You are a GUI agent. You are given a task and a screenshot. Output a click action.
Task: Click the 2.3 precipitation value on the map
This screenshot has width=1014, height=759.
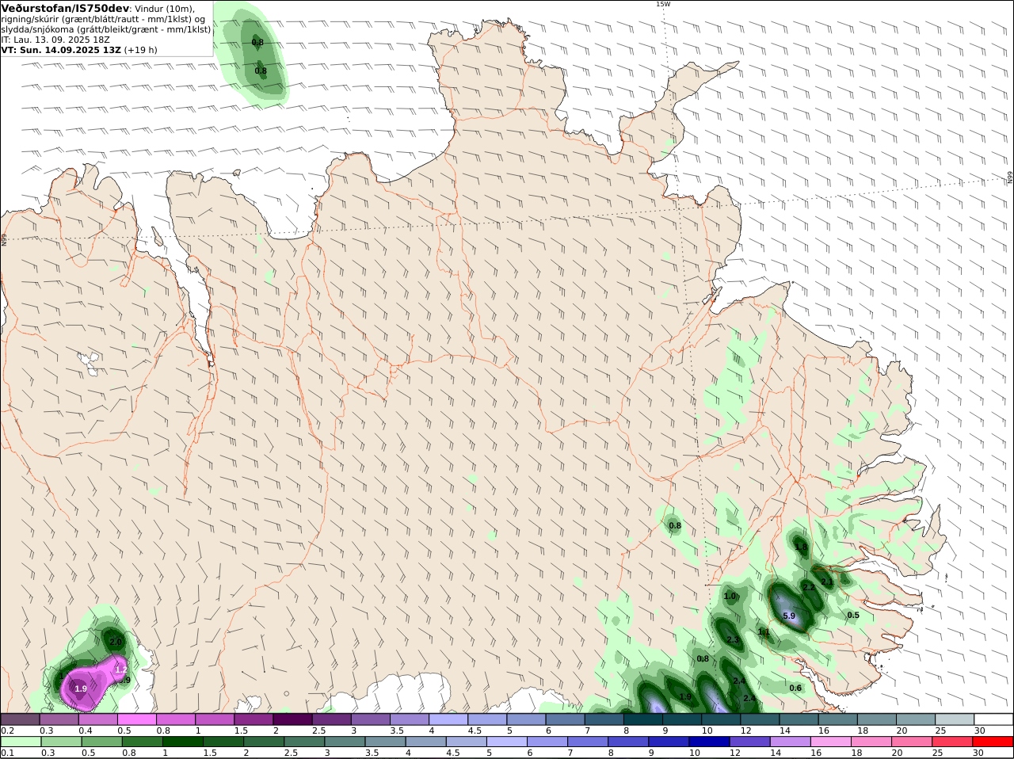733,639
